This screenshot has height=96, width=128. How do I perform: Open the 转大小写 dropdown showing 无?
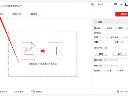pyautogui.click(x=111, y=48)
